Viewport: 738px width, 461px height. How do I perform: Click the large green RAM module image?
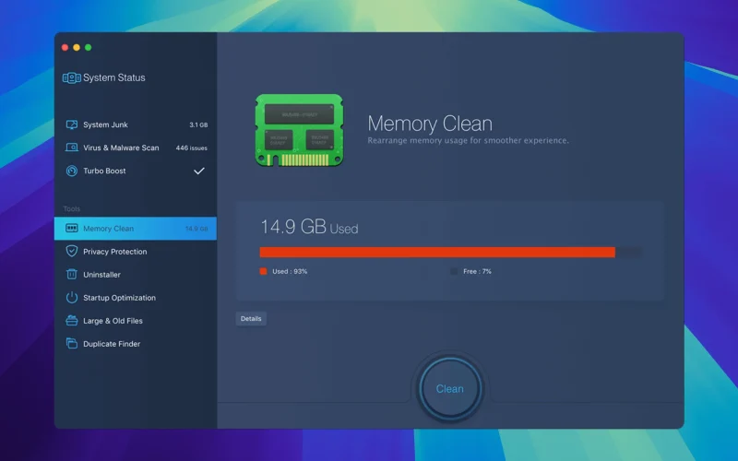299,130
